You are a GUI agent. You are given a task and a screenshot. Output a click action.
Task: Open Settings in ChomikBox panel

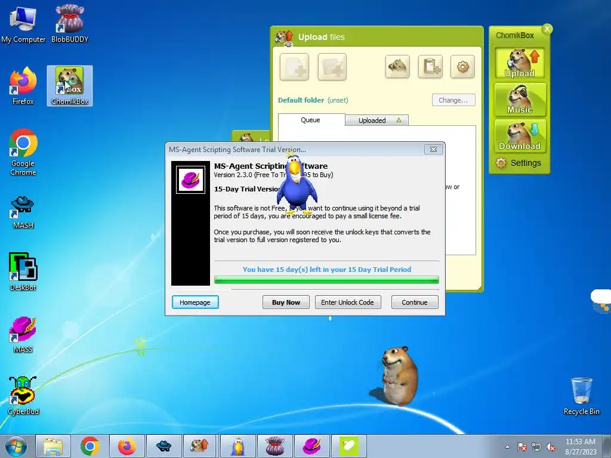pos(519,163)
